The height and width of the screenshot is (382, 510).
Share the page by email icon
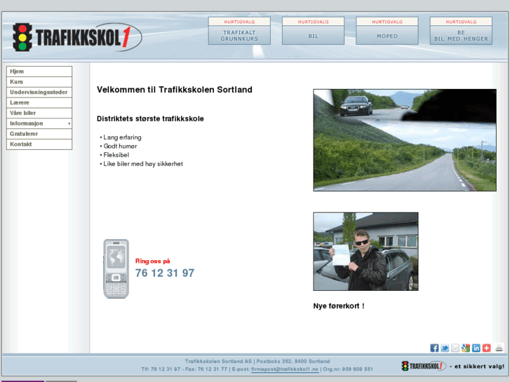(x=455, y=348)
